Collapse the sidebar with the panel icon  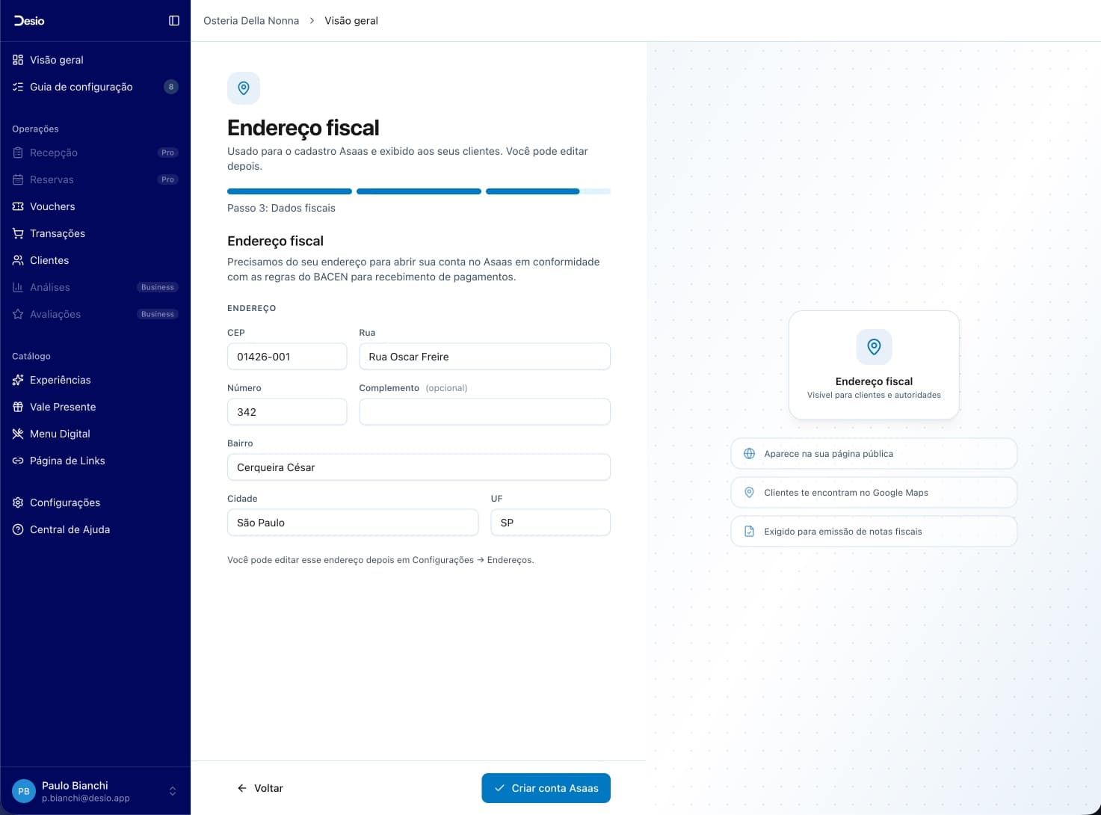(x=174, y=21)
